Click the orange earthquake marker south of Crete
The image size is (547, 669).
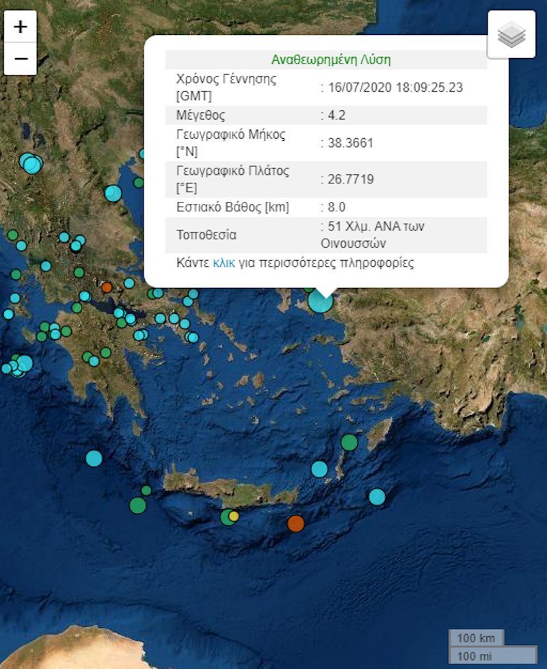(295, 523)
